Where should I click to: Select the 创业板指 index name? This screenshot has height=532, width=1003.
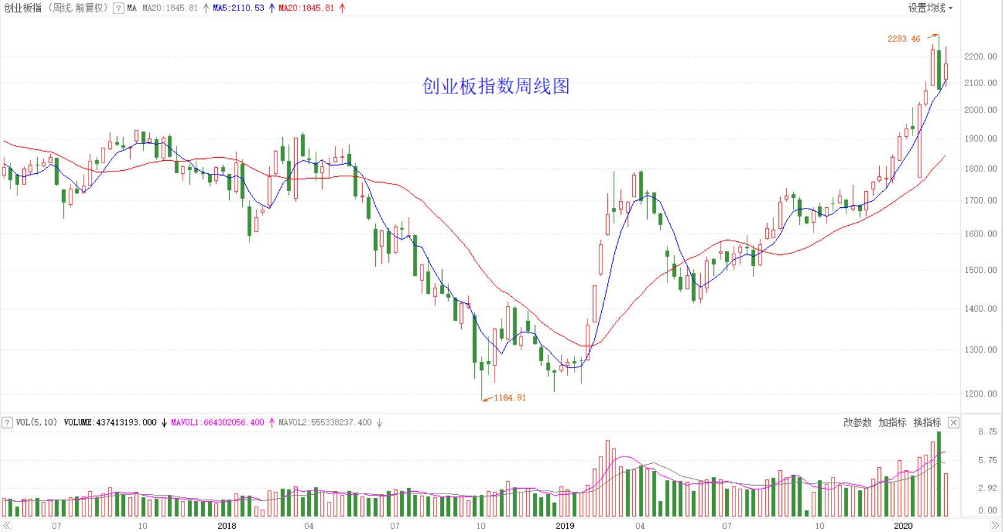coord(23,8)
